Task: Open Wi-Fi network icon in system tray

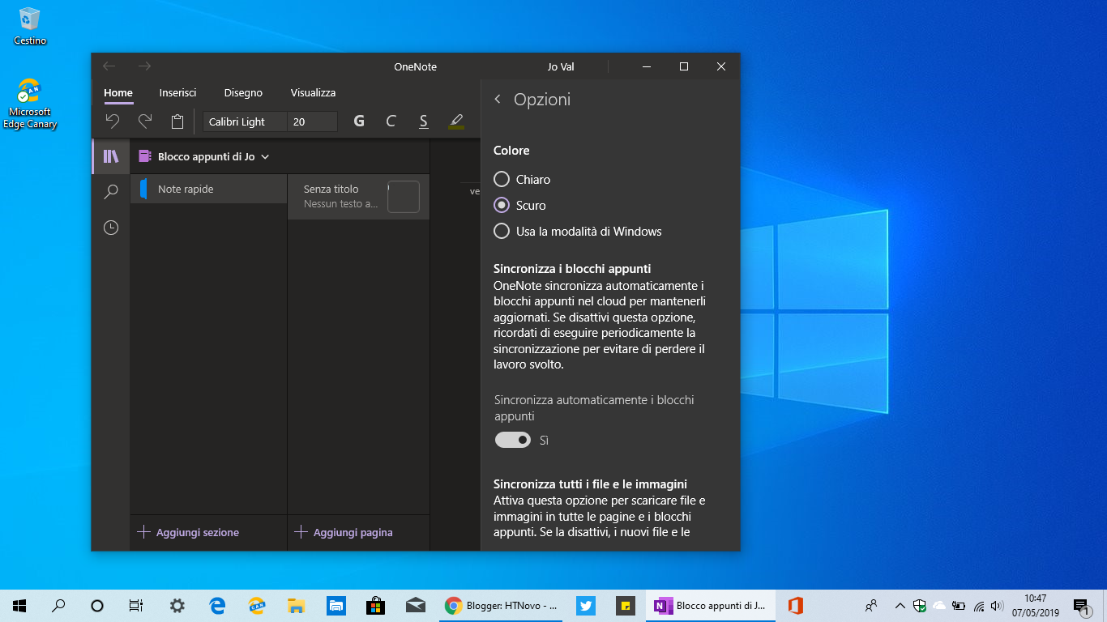Action: (978, 606)
